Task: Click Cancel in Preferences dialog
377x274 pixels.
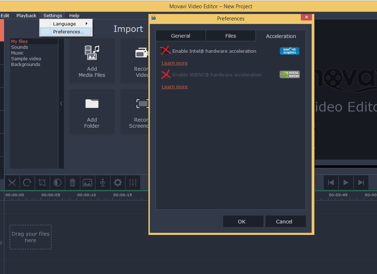Action: coord(286,221)
